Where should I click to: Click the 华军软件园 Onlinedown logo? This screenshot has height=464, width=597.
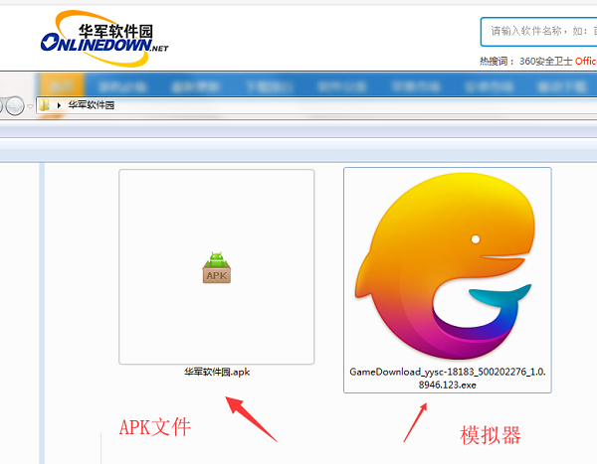tap(104, 39)
